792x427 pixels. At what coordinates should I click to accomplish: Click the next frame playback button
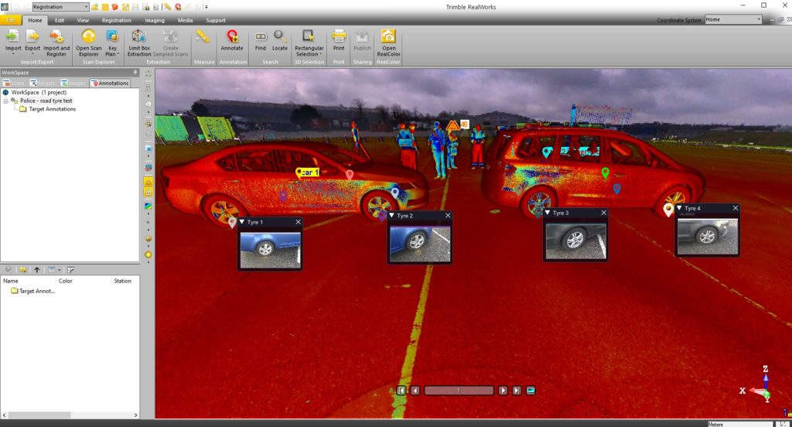click(x=503, y=391)
